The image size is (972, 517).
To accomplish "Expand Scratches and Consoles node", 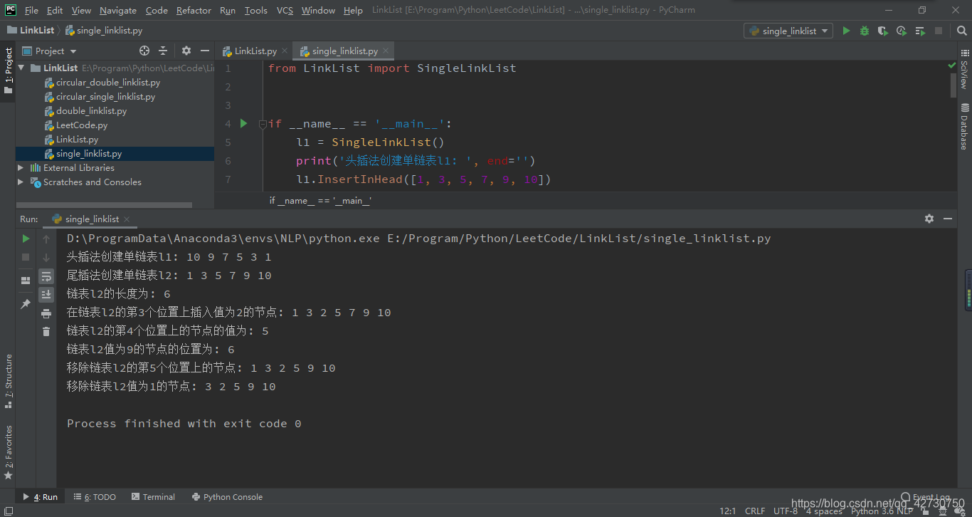I will pos(21,182).
